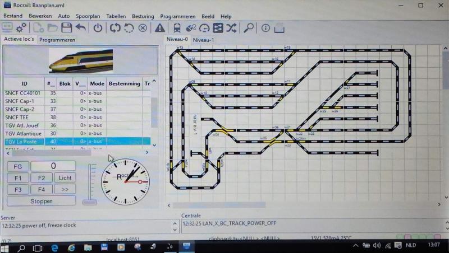Click the undo arrow icon

[x=81, y=27]
